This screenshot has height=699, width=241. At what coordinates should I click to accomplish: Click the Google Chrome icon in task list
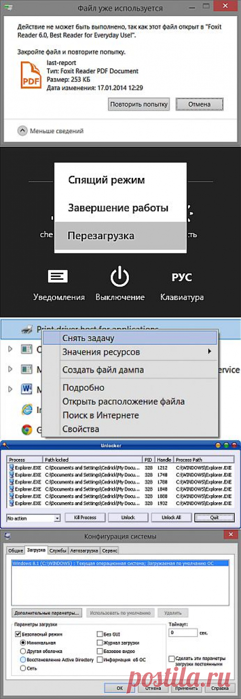(x=27, y=429)
